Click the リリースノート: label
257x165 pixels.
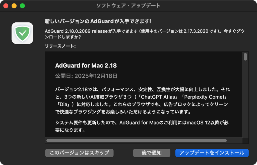(60, 46)
